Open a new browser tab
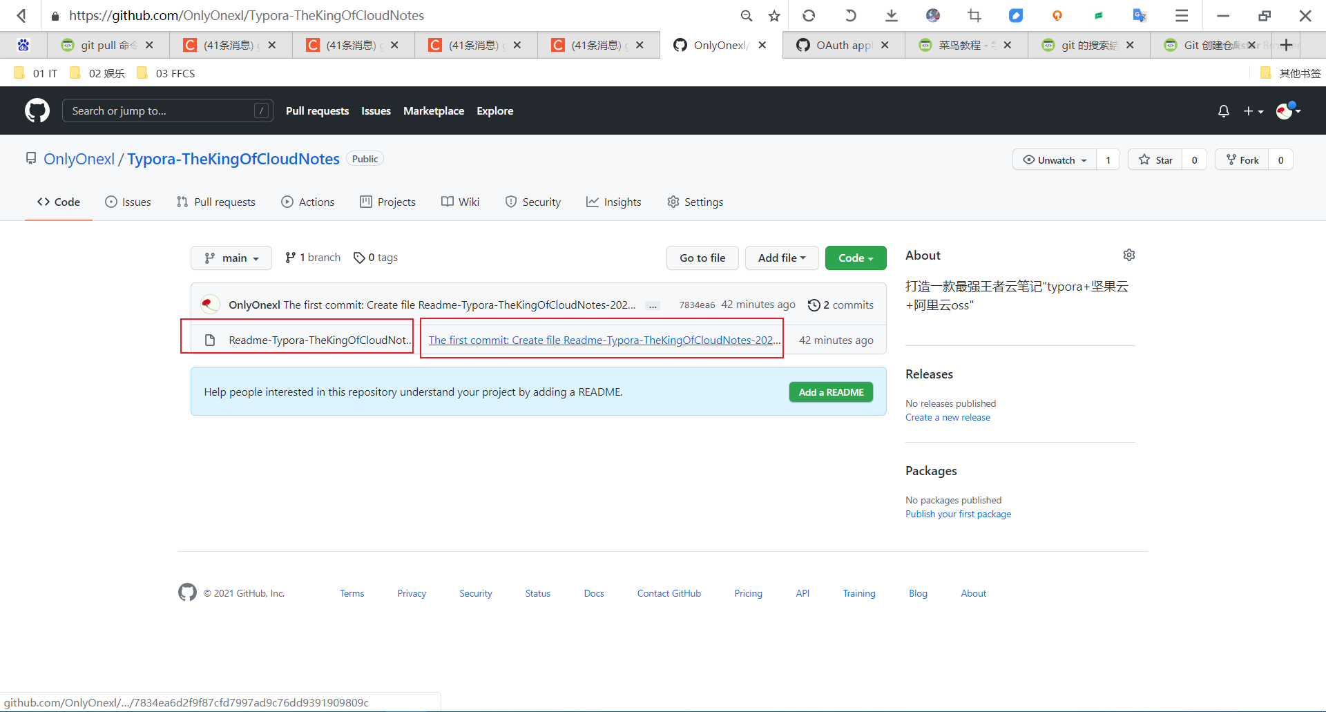This screenshot has height=712, width=1326. [1286, 45]
